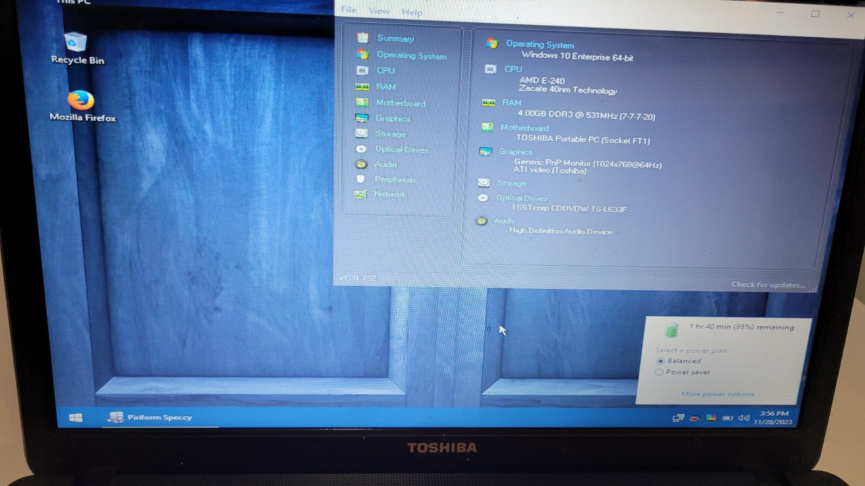Select the Recycle Bin desktop icon
This screenshot has width=865, height=486.
point(77,49)
